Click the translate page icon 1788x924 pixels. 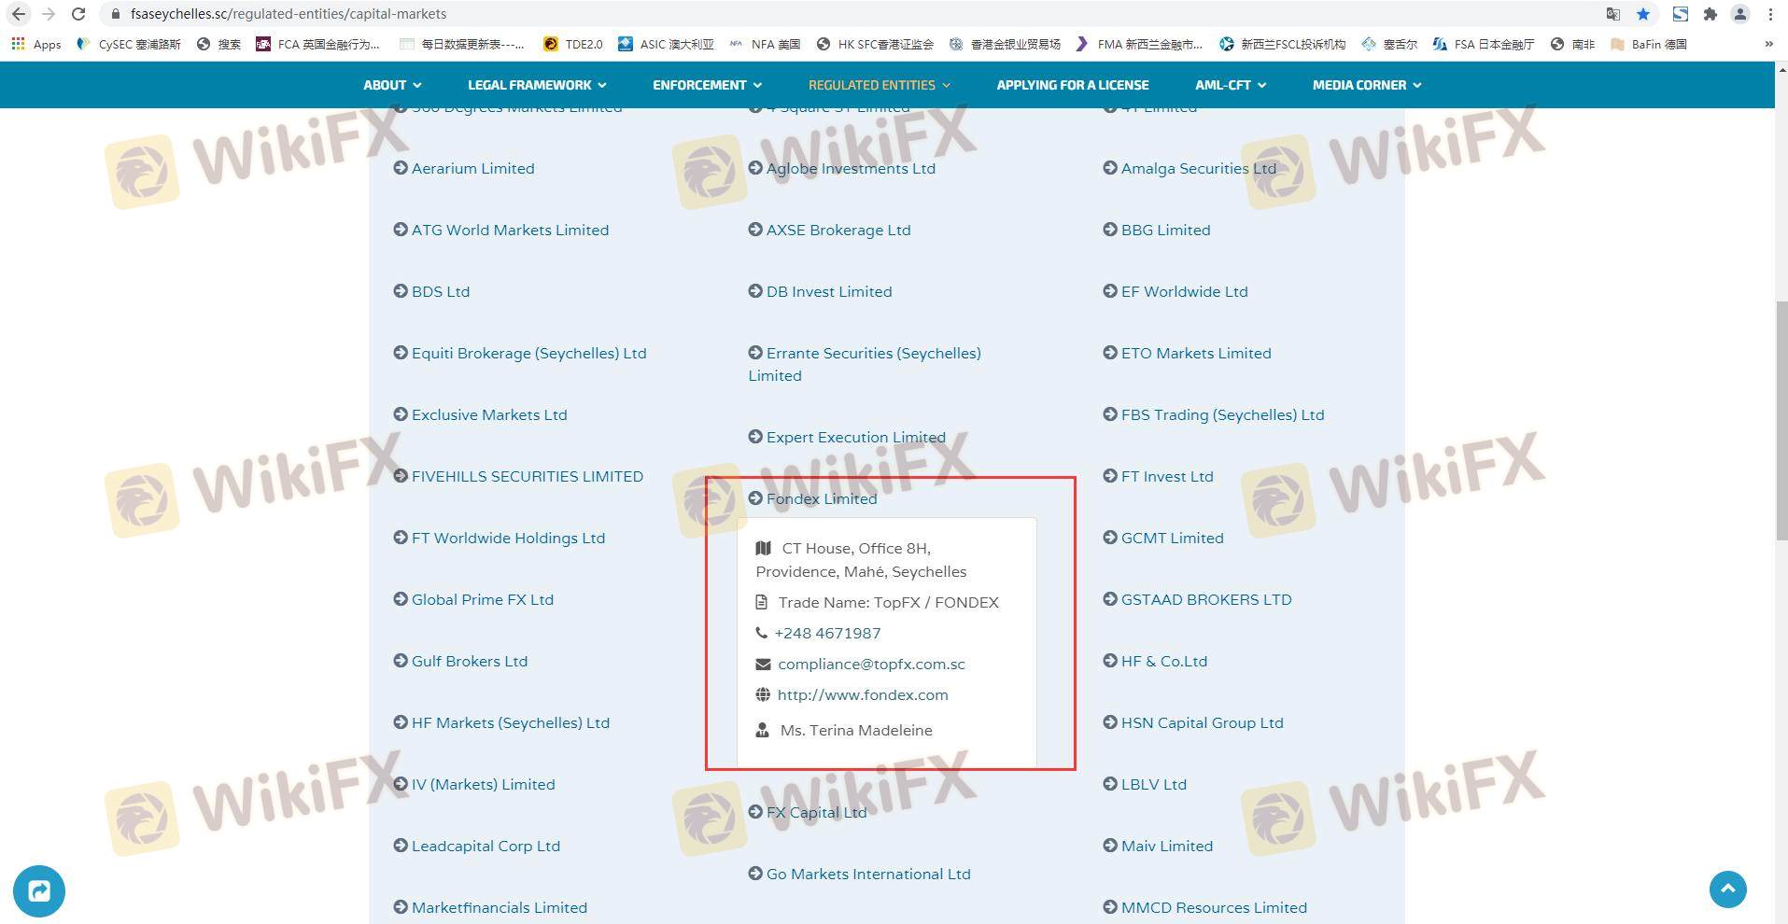pyautogui.click(x=1612, y=14)
